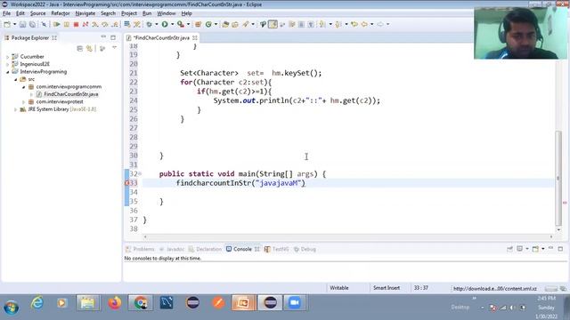The width and height of the screenshot is (570, 320).
Task: Switch to the Debug tab
Action: coord(305,249)
